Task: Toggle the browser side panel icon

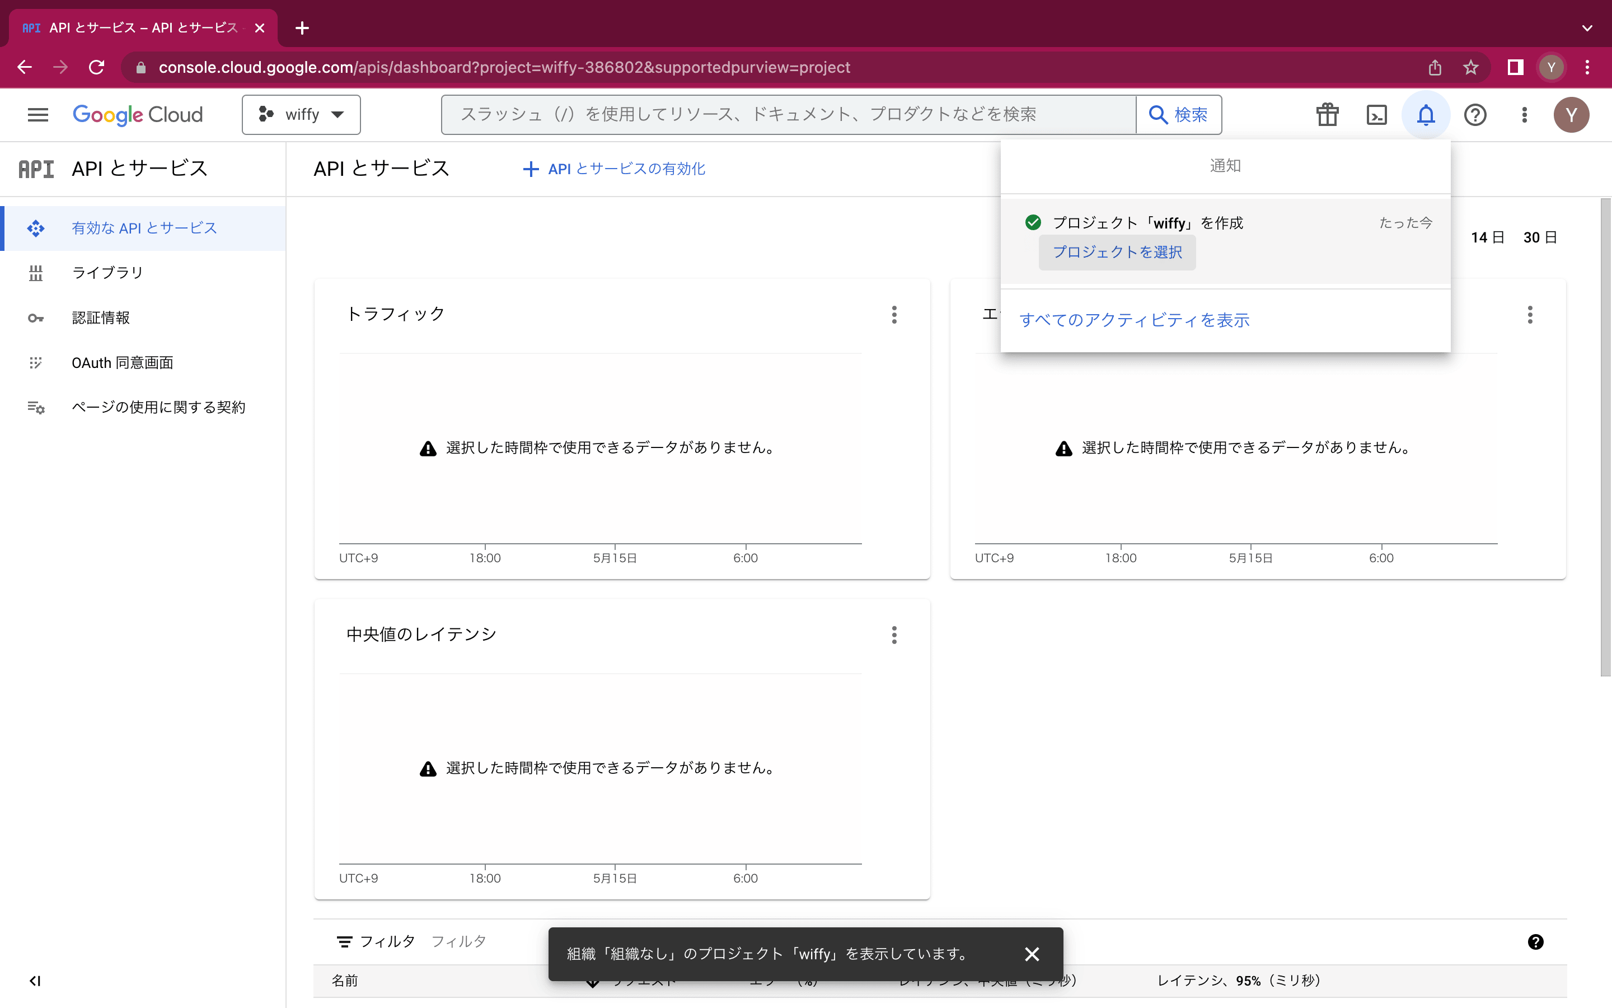Action: point(1515,67)
